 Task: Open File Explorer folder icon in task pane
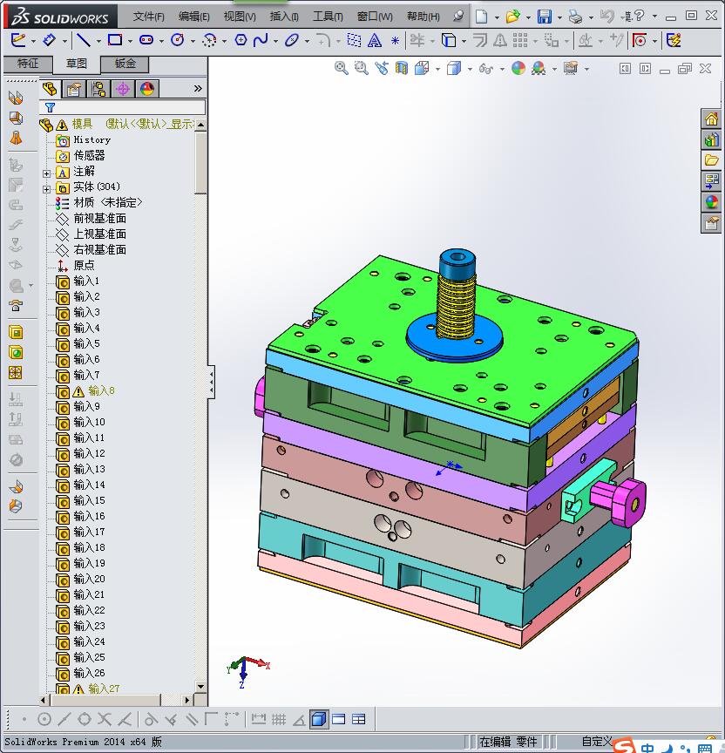click(x=711, y=159)
